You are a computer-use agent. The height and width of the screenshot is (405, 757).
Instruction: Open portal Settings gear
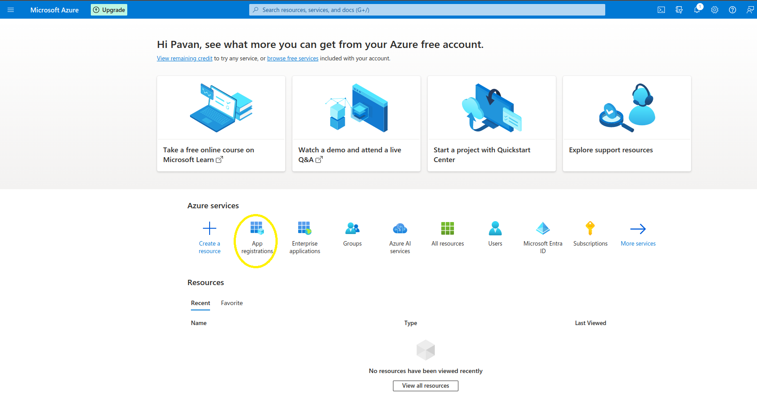click(715, 10)
